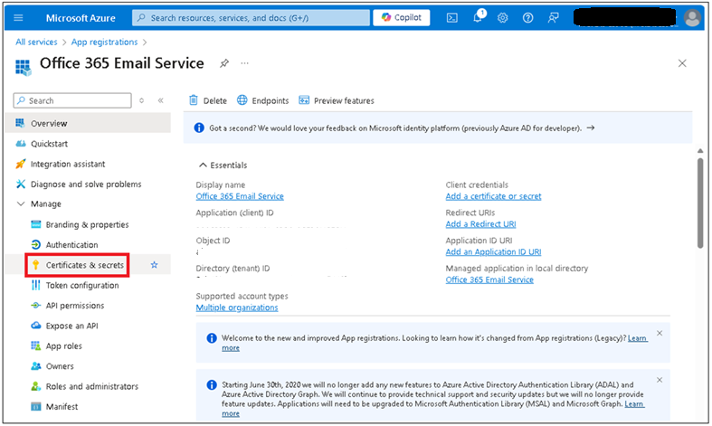Dismiss the Welcome to App registrations notice

[660, 334]
